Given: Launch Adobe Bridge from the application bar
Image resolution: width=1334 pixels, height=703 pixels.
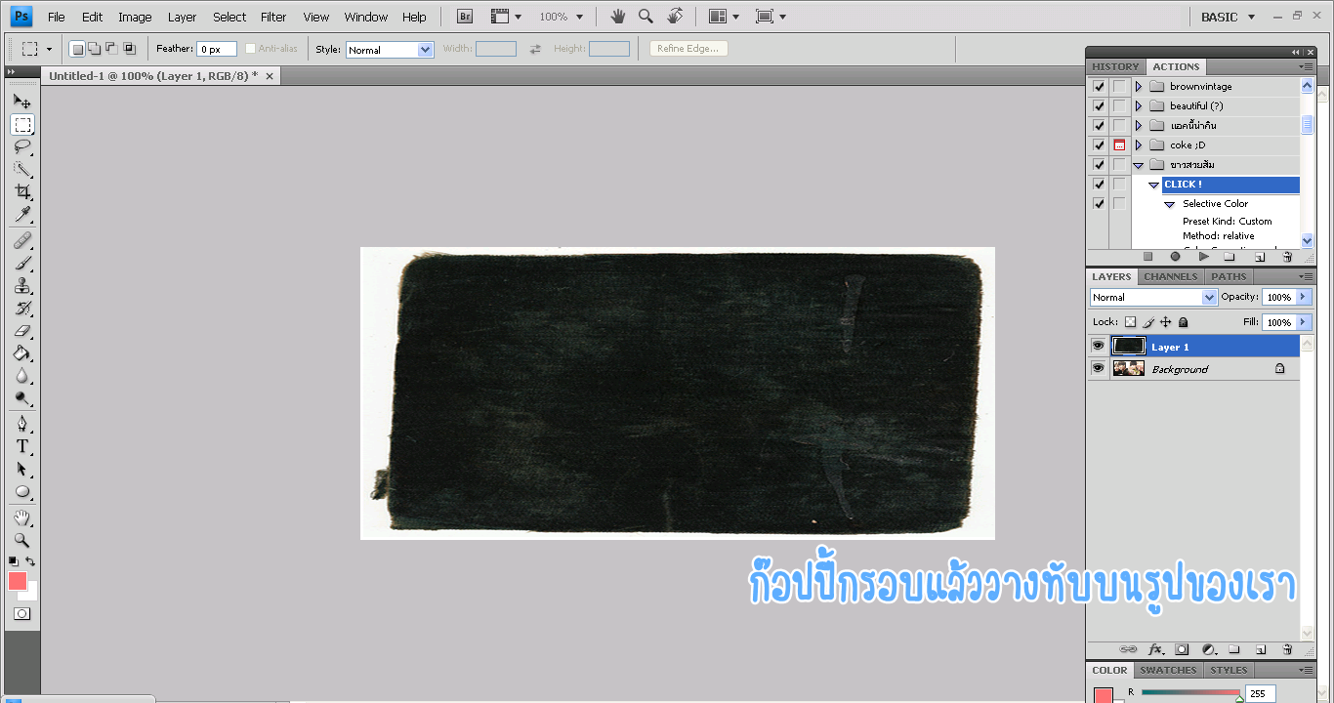Looking at the screenshot, I should pyautogui.click(x=466, y=17).
